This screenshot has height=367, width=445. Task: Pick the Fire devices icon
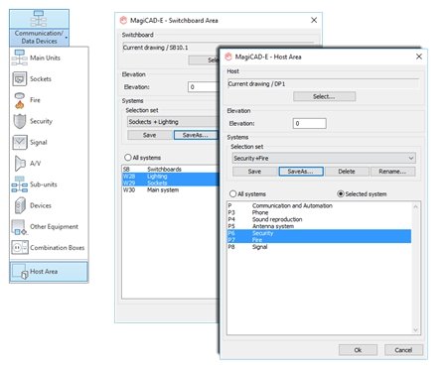click(x=20, y=100)
